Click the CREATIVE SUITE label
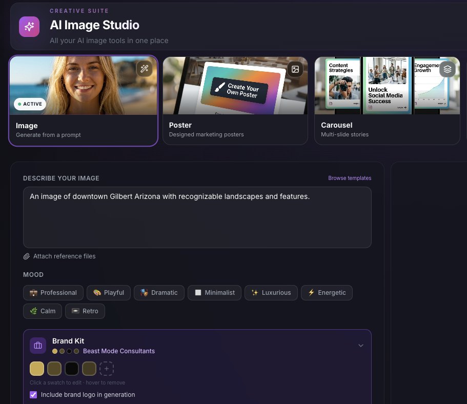The image size is (467, 404). click(x=79, y=11)
